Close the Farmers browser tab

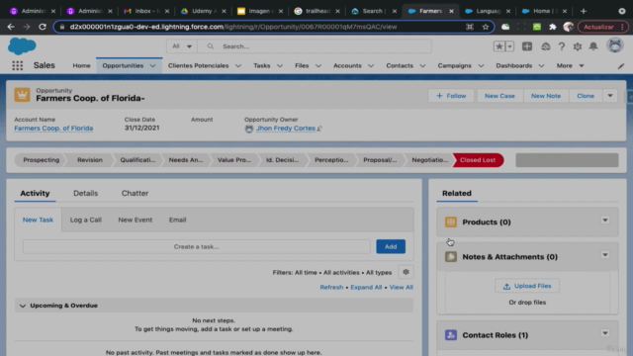point(451,11)
